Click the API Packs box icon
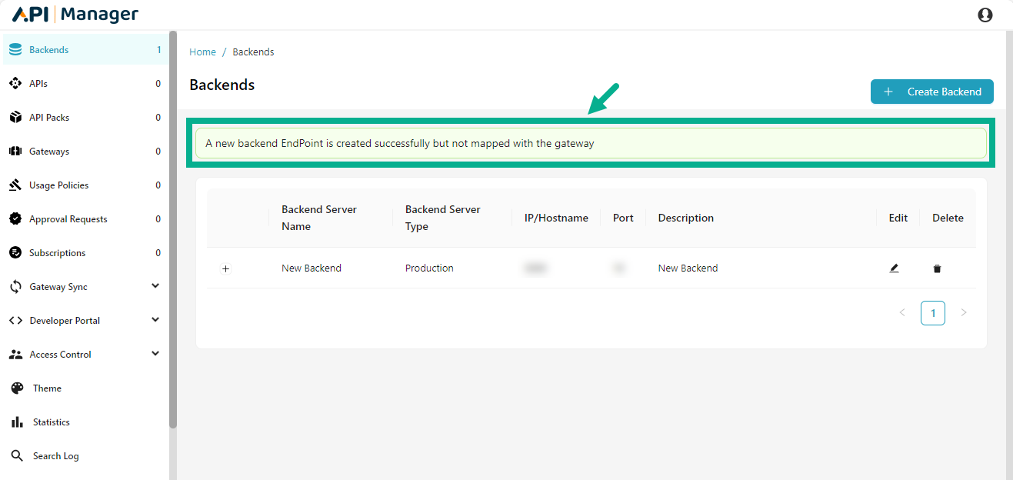The height and width of the screenshot is (480, 1013). click(15, 118)
